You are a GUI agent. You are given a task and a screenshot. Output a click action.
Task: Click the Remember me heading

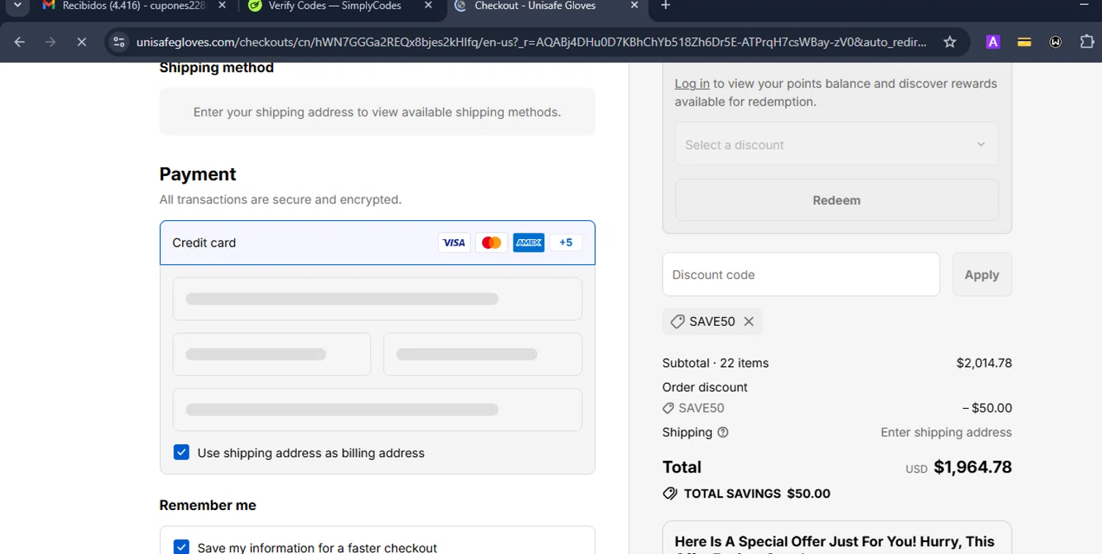(x=208, y=506)
